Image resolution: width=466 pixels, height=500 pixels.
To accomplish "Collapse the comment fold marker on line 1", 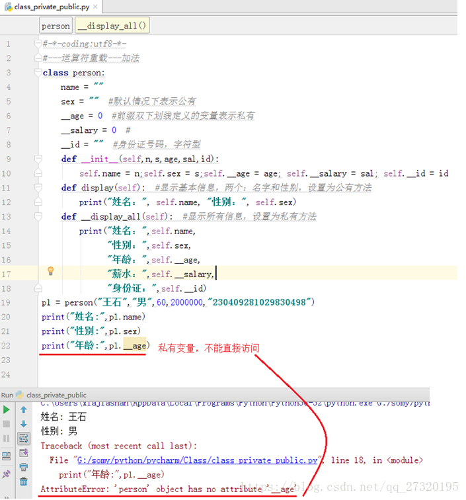I will click(x=38, y=44).
